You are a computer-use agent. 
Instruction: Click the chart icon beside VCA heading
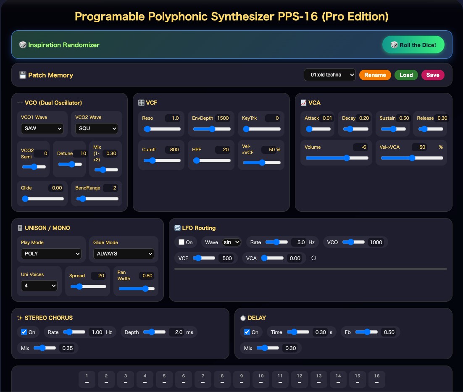click(303, 103)
